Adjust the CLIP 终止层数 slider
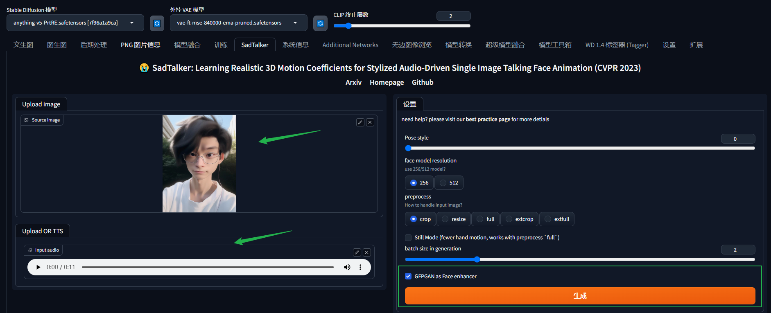The width and height of the screenshot is (771, 313). 402,26
